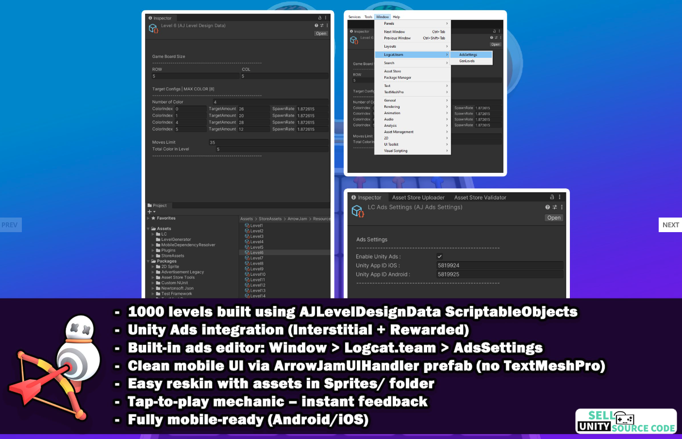Image resolution: width=682 pixels, height=439 pixels.
Task: Click the COL value field
Action: point(285,76)
